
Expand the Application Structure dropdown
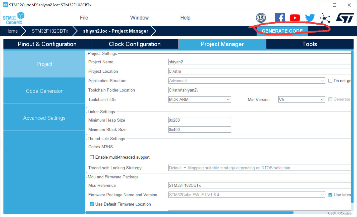click(247, 81)
